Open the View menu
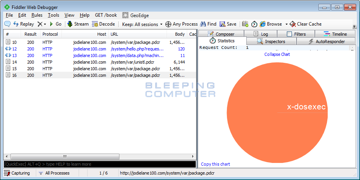The height and width of the screenshot is (180, 360). tap(69, 15)
